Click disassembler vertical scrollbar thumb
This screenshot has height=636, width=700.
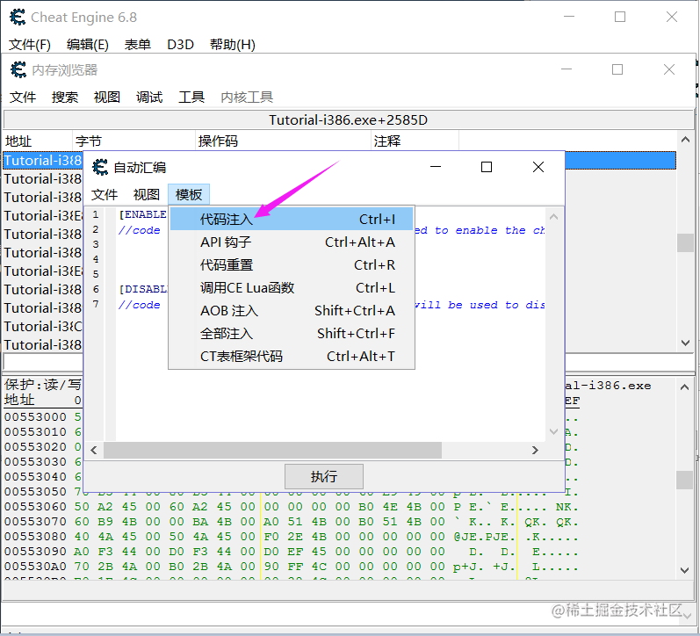pos(685,243)
